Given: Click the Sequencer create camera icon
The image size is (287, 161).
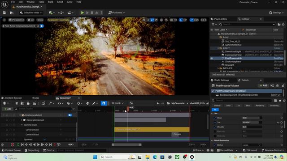Looking at the screenshot, I should click(x=28, y=103).
